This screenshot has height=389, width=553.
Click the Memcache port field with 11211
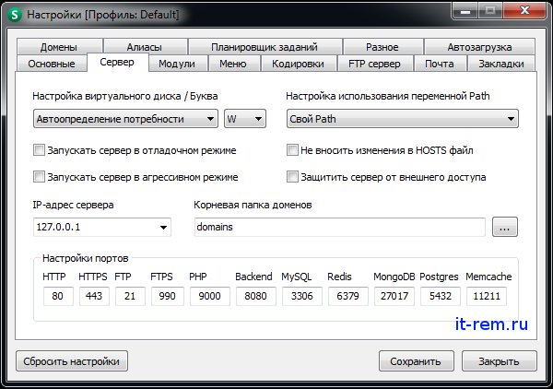click(x=487, y=296)
